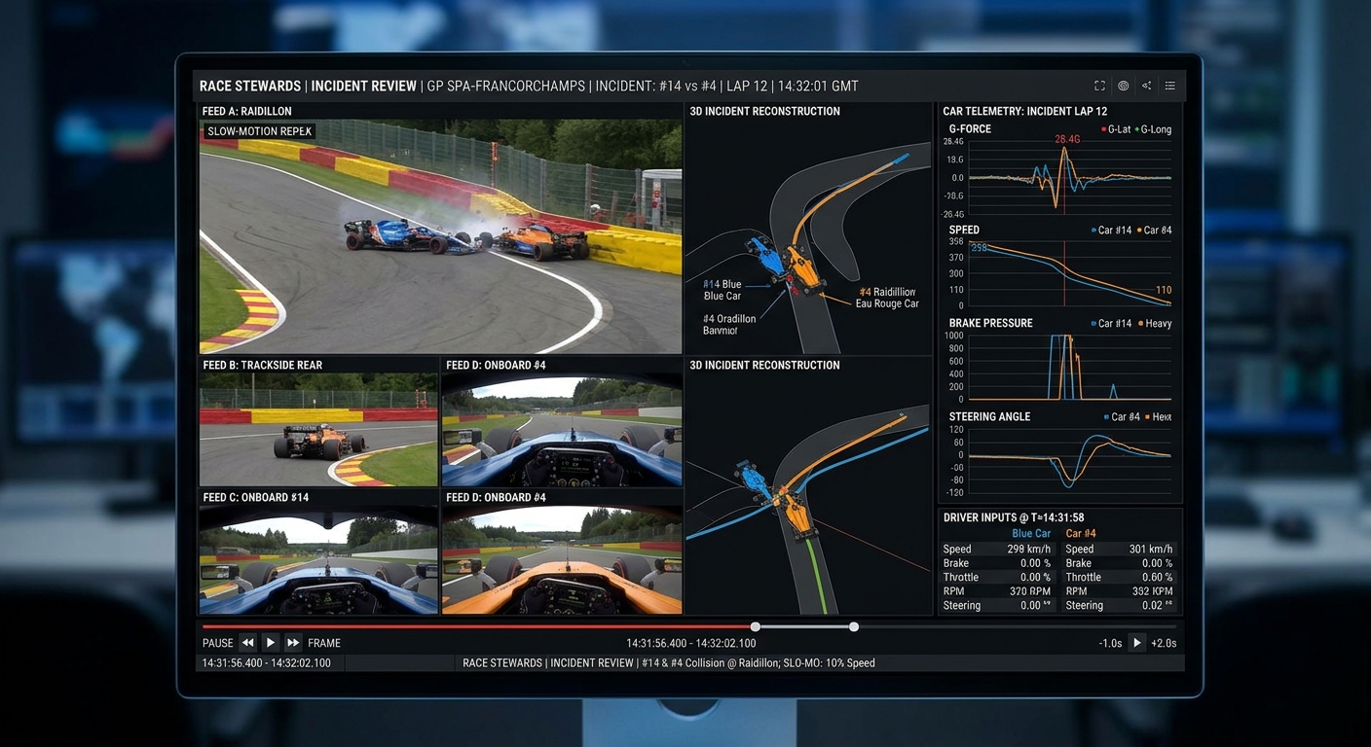
Task: Toggle the G-Long series in G-Force legend
Action: pyautogui.click(x=1153, y=129)
